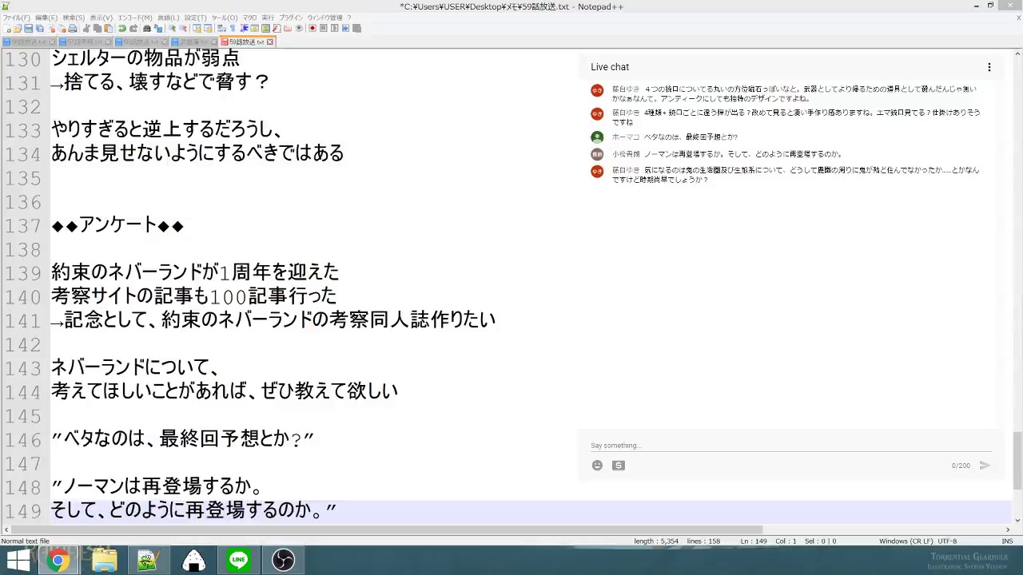Toggle synchronized vertical scrolling icon

point(197,29)
